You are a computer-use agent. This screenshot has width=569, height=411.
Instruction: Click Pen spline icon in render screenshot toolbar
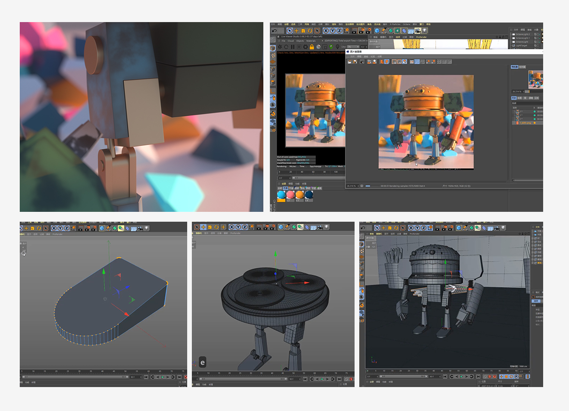pos(384,31)
